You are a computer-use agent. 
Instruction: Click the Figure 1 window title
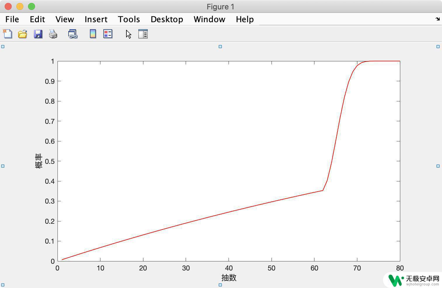coord(220,6)
